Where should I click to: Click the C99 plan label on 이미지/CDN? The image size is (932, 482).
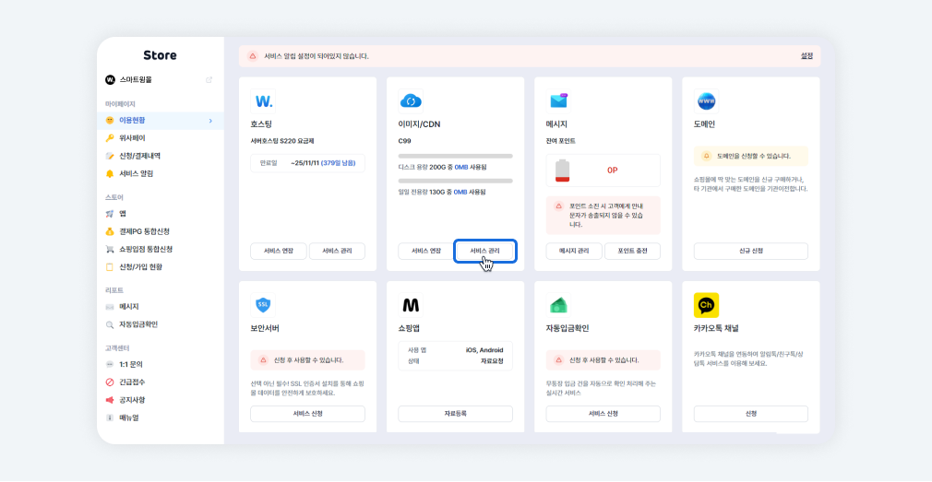coord(405,141)
